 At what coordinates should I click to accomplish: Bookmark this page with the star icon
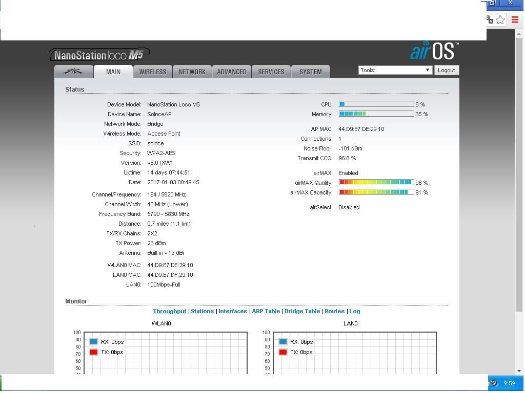[500, 20]
